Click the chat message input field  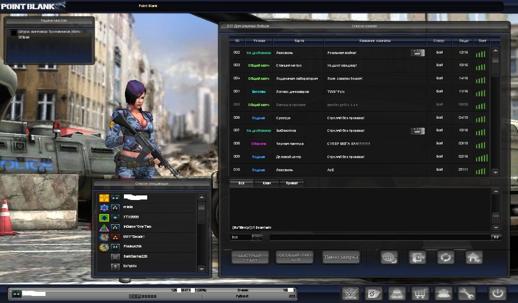pos(379,237)
